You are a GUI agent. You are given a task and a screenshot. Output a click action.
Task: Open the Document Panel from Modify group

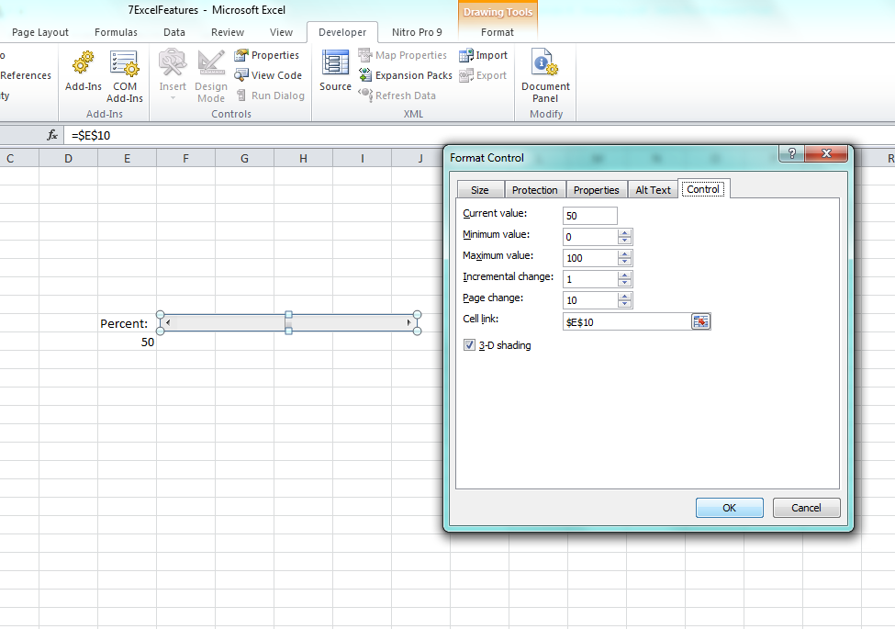click(544, 73)
